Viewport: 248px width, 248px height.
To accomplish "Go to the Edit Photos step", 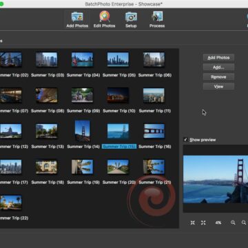I will (105, 19).
